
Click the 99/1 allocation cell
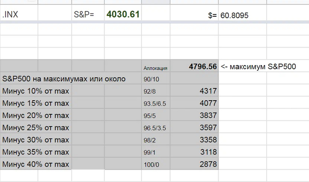(155, 152)
